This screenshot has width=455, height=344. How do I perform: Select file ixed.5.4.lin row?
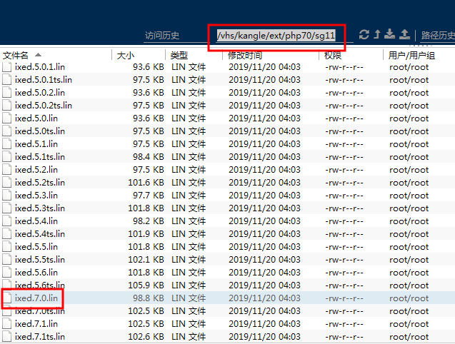coord(36,221)
